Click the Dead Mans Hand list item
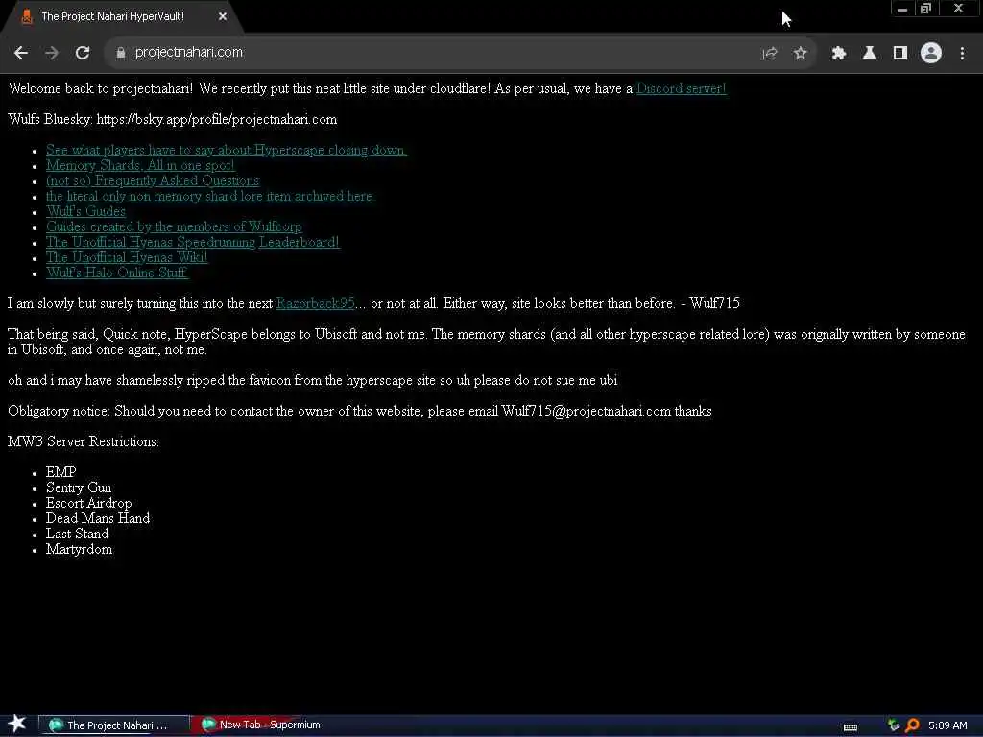983x737 pixels. 98,518
